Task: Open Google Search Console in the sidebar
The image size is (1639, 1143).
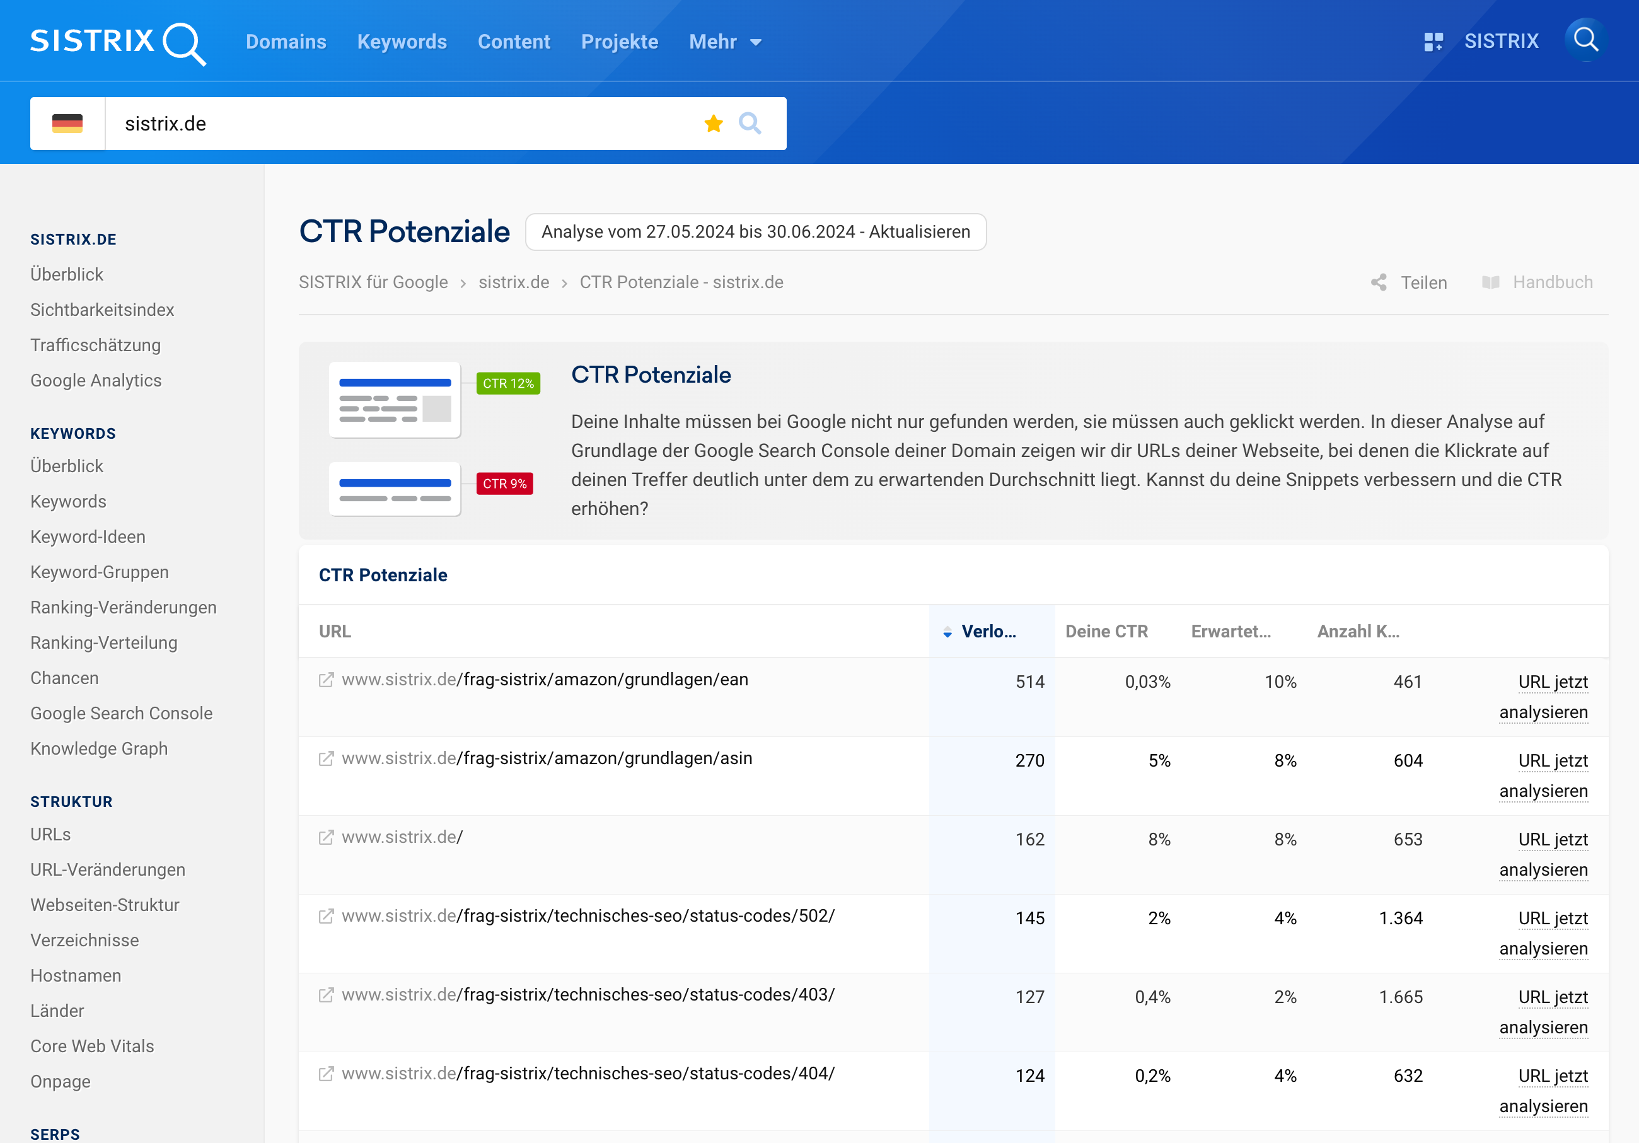Action: (x=122, y=714)
